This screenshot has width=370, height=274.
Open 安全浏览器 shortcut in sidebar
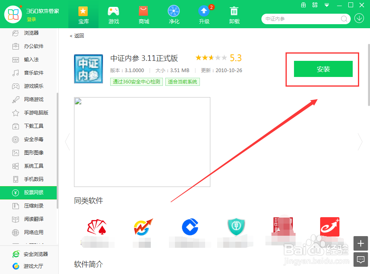[x=30, y=254]
